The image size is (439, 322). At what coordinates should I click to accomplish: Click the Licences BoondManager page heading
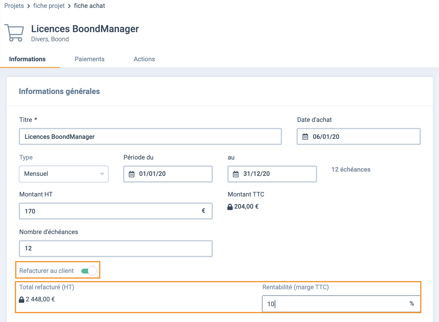tap(85, 29)
